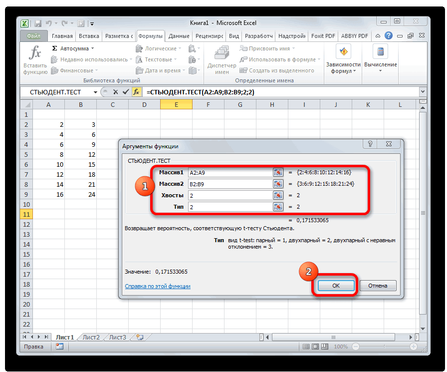Open the name box function dropdown
Viewport: 447px width, 372px height.
(94, 92)
